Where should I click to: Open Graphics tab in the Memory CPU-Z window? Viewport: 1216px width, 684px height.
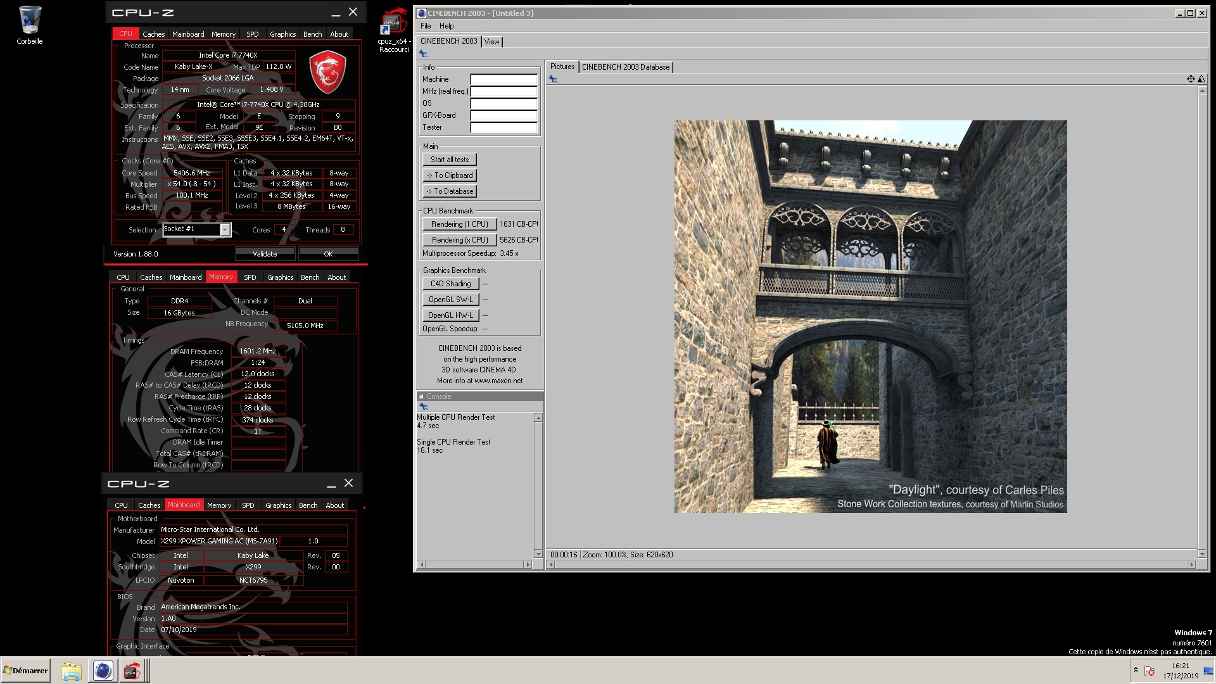pyautogui.click(x=280, y=277)
